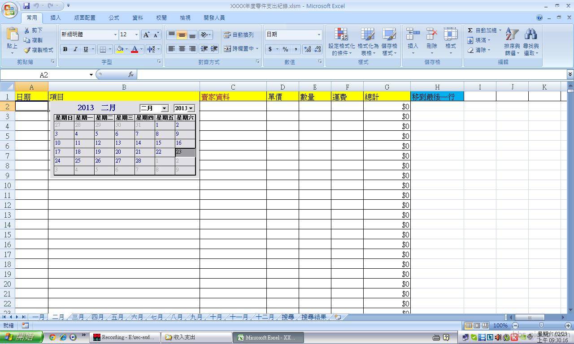Image resolution: width=574 pixels, height=344 pixels.
Task: Increase indent icon
Action: point(214,48)
